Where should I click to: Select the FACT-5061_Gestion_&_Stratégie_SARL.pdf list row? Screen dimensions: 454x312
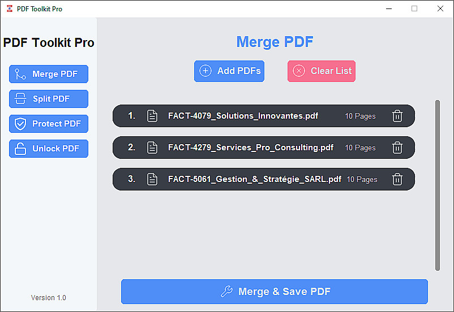[x=264, y=179]
